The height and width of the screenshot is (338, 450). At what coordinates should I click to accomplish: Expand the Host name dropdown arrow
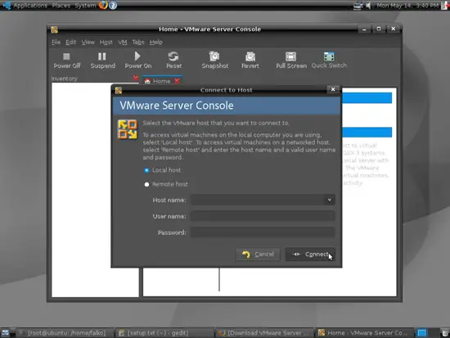click(x=330, y=200)
